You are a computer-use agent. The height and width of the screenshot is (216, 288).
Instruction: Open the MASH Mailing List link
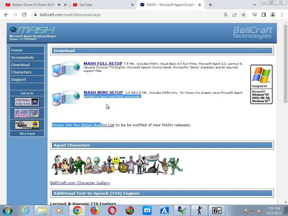[98, 125]
